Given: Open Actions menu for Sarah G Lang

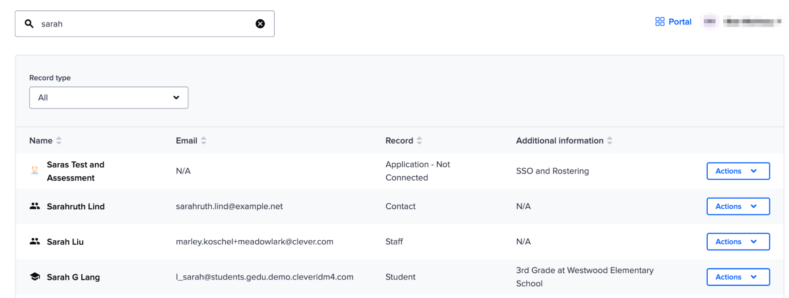Looking at the screenshot, I should [x=738, y=277].
